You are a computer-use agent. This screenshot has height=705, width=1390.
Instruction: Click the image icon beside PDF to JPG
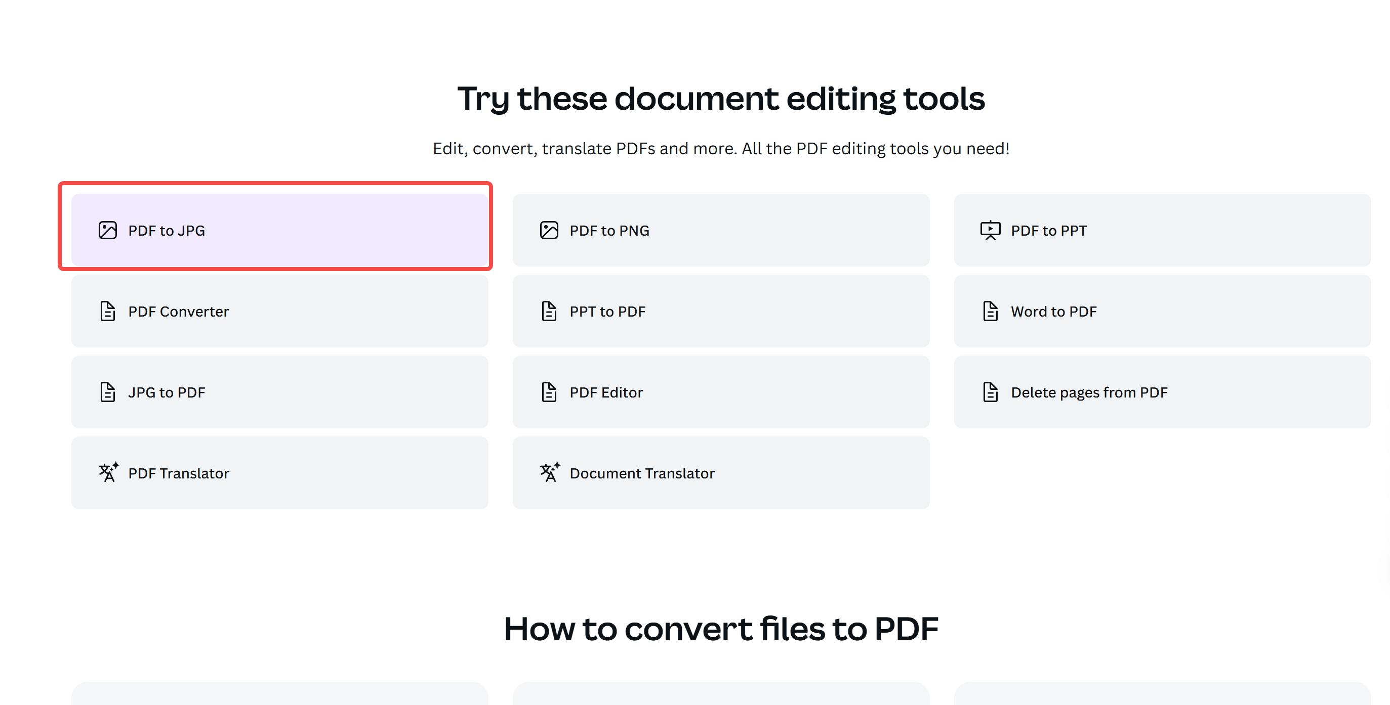(107, 230)
